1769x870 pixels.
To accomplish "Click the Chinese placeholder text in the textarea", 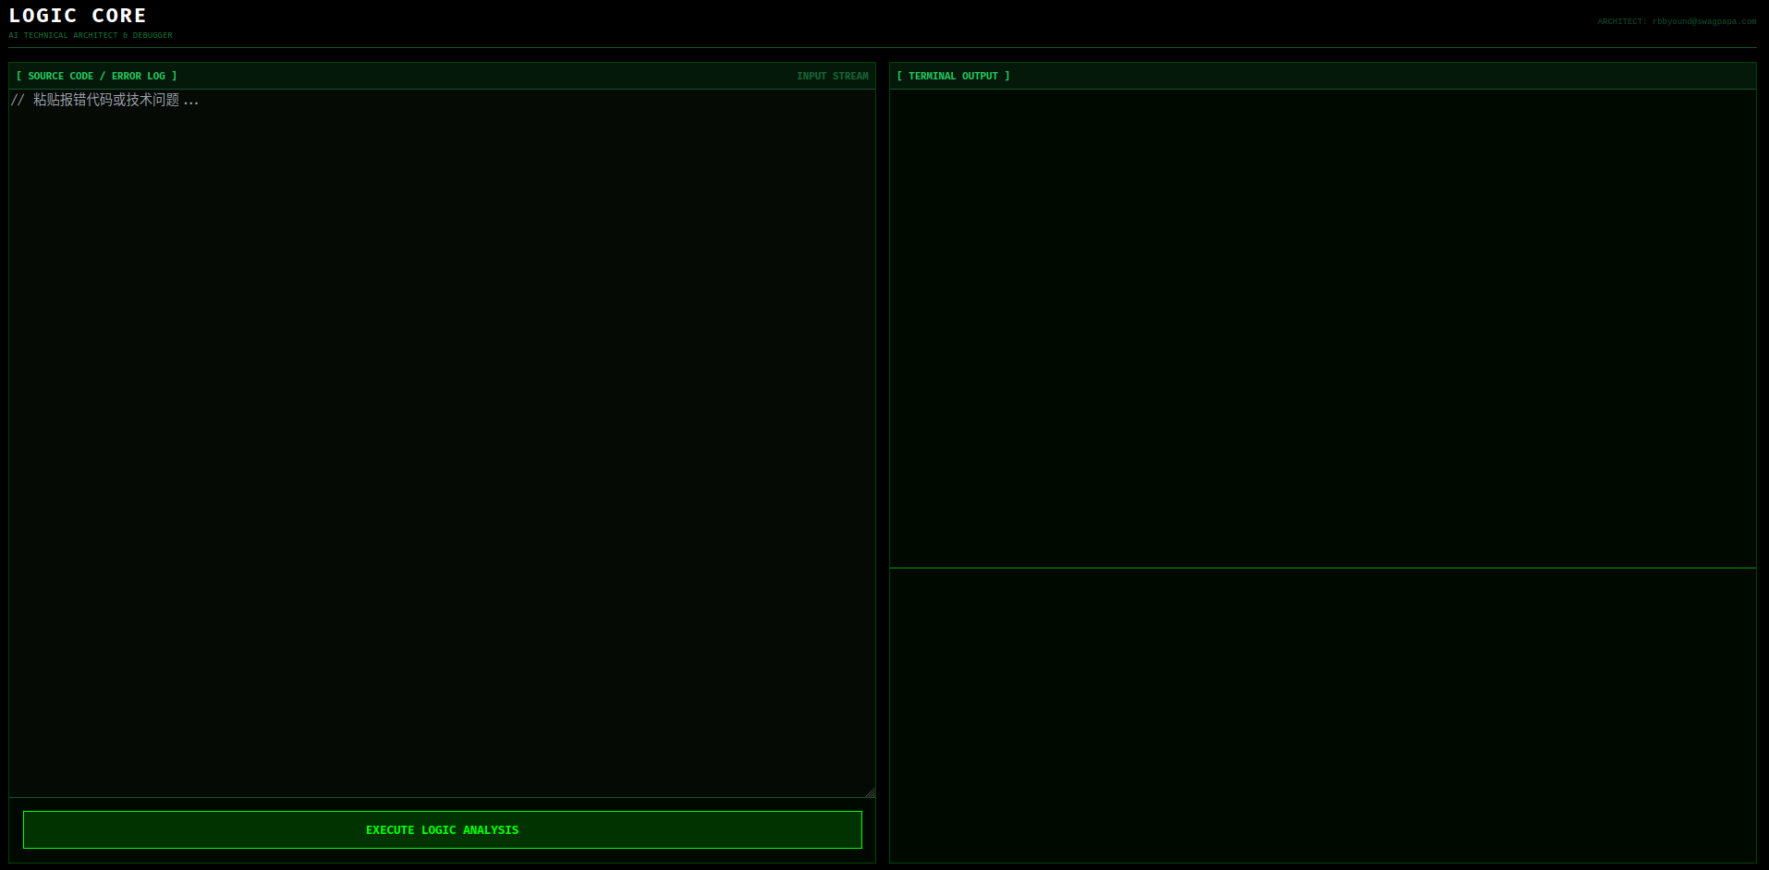I will [x=106, y=100].
